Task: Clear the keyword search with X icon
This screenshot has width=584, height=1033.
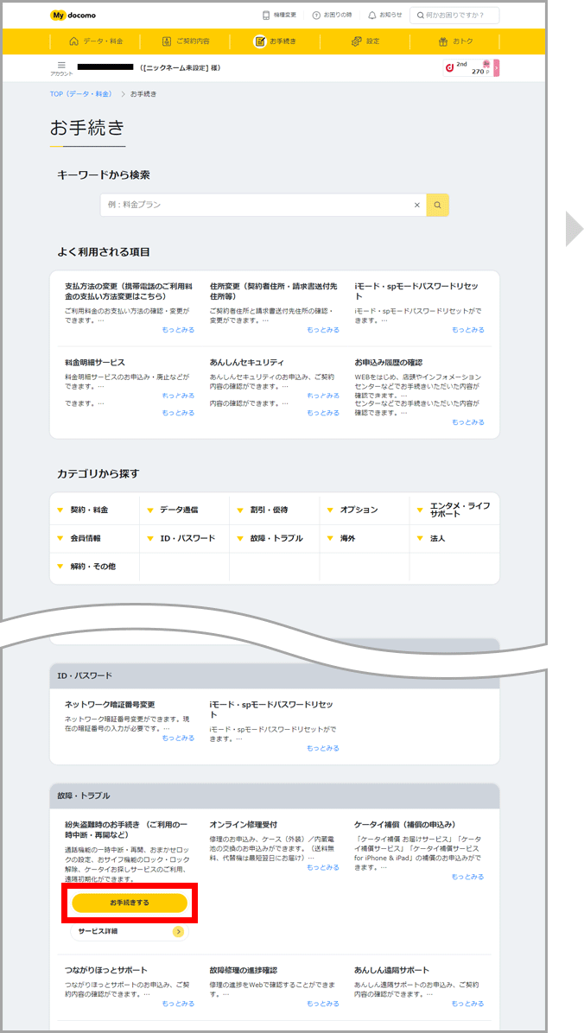Action: pos(416,205)
